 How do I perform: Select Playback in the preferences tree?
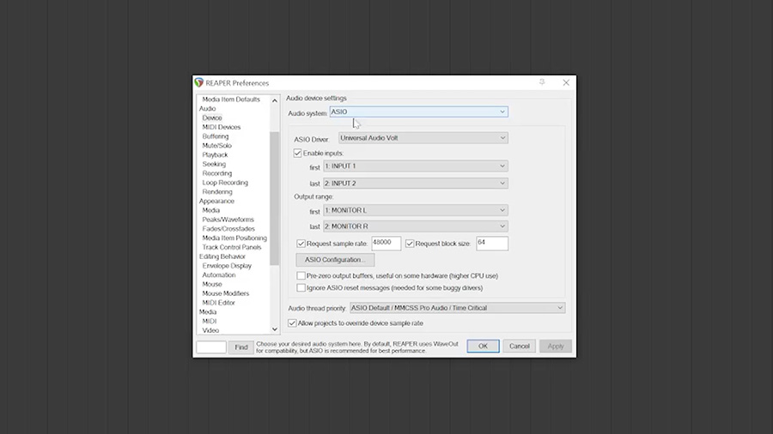[215, 155]
